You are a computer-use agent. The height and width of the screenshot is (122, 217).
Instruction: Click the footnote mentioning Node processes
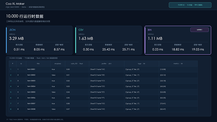35,119
